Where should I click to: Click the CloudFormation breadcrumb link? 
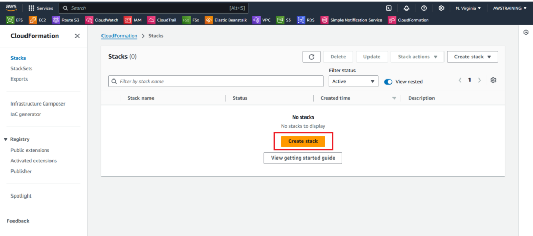[119, 36]
